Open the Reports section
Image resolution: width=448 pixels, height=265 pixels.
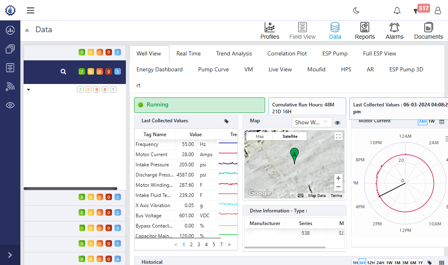pos(365,31)
